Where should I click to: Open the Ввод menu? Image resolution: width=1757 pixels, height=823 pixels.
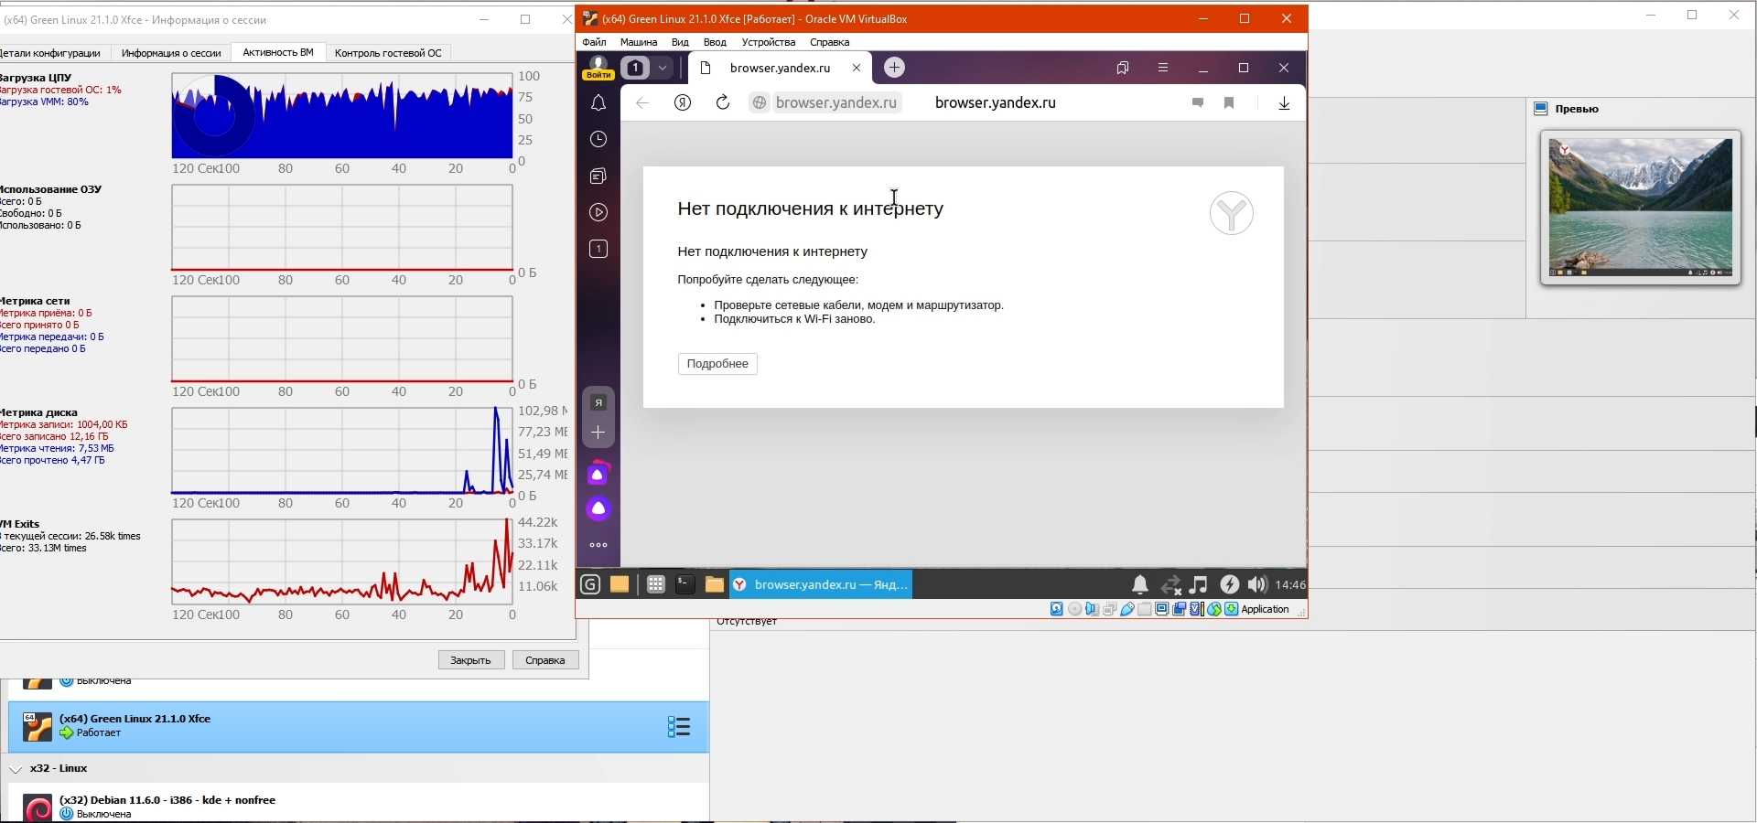point(715,42)
